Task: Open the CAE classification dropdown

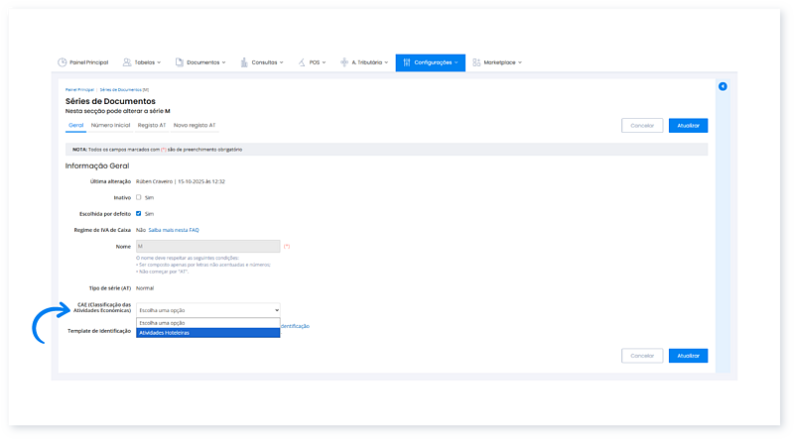Action: [207, 310]
